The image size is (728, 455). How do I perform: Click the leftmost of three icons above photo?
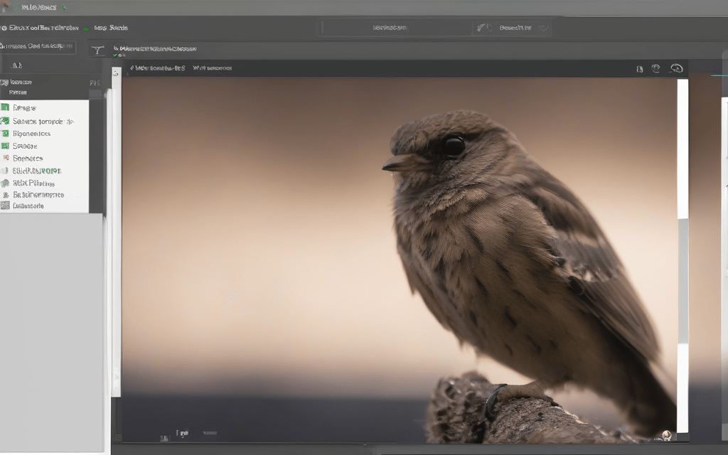[x=639, y=69]
